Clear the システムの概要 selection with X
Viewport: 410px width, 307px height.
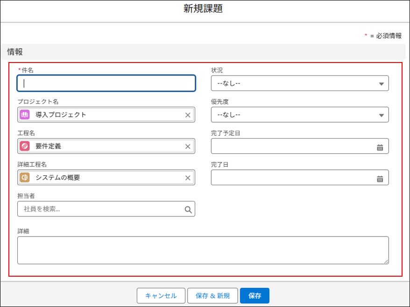point(188,178)
